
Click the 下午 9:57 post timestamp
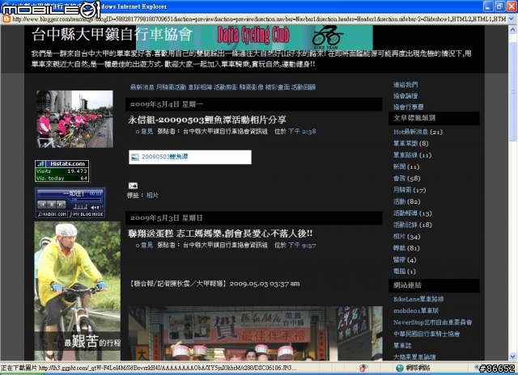302,245
